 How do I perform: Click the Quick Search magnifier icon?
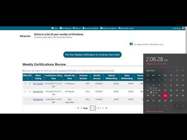(x=183, y=28)
